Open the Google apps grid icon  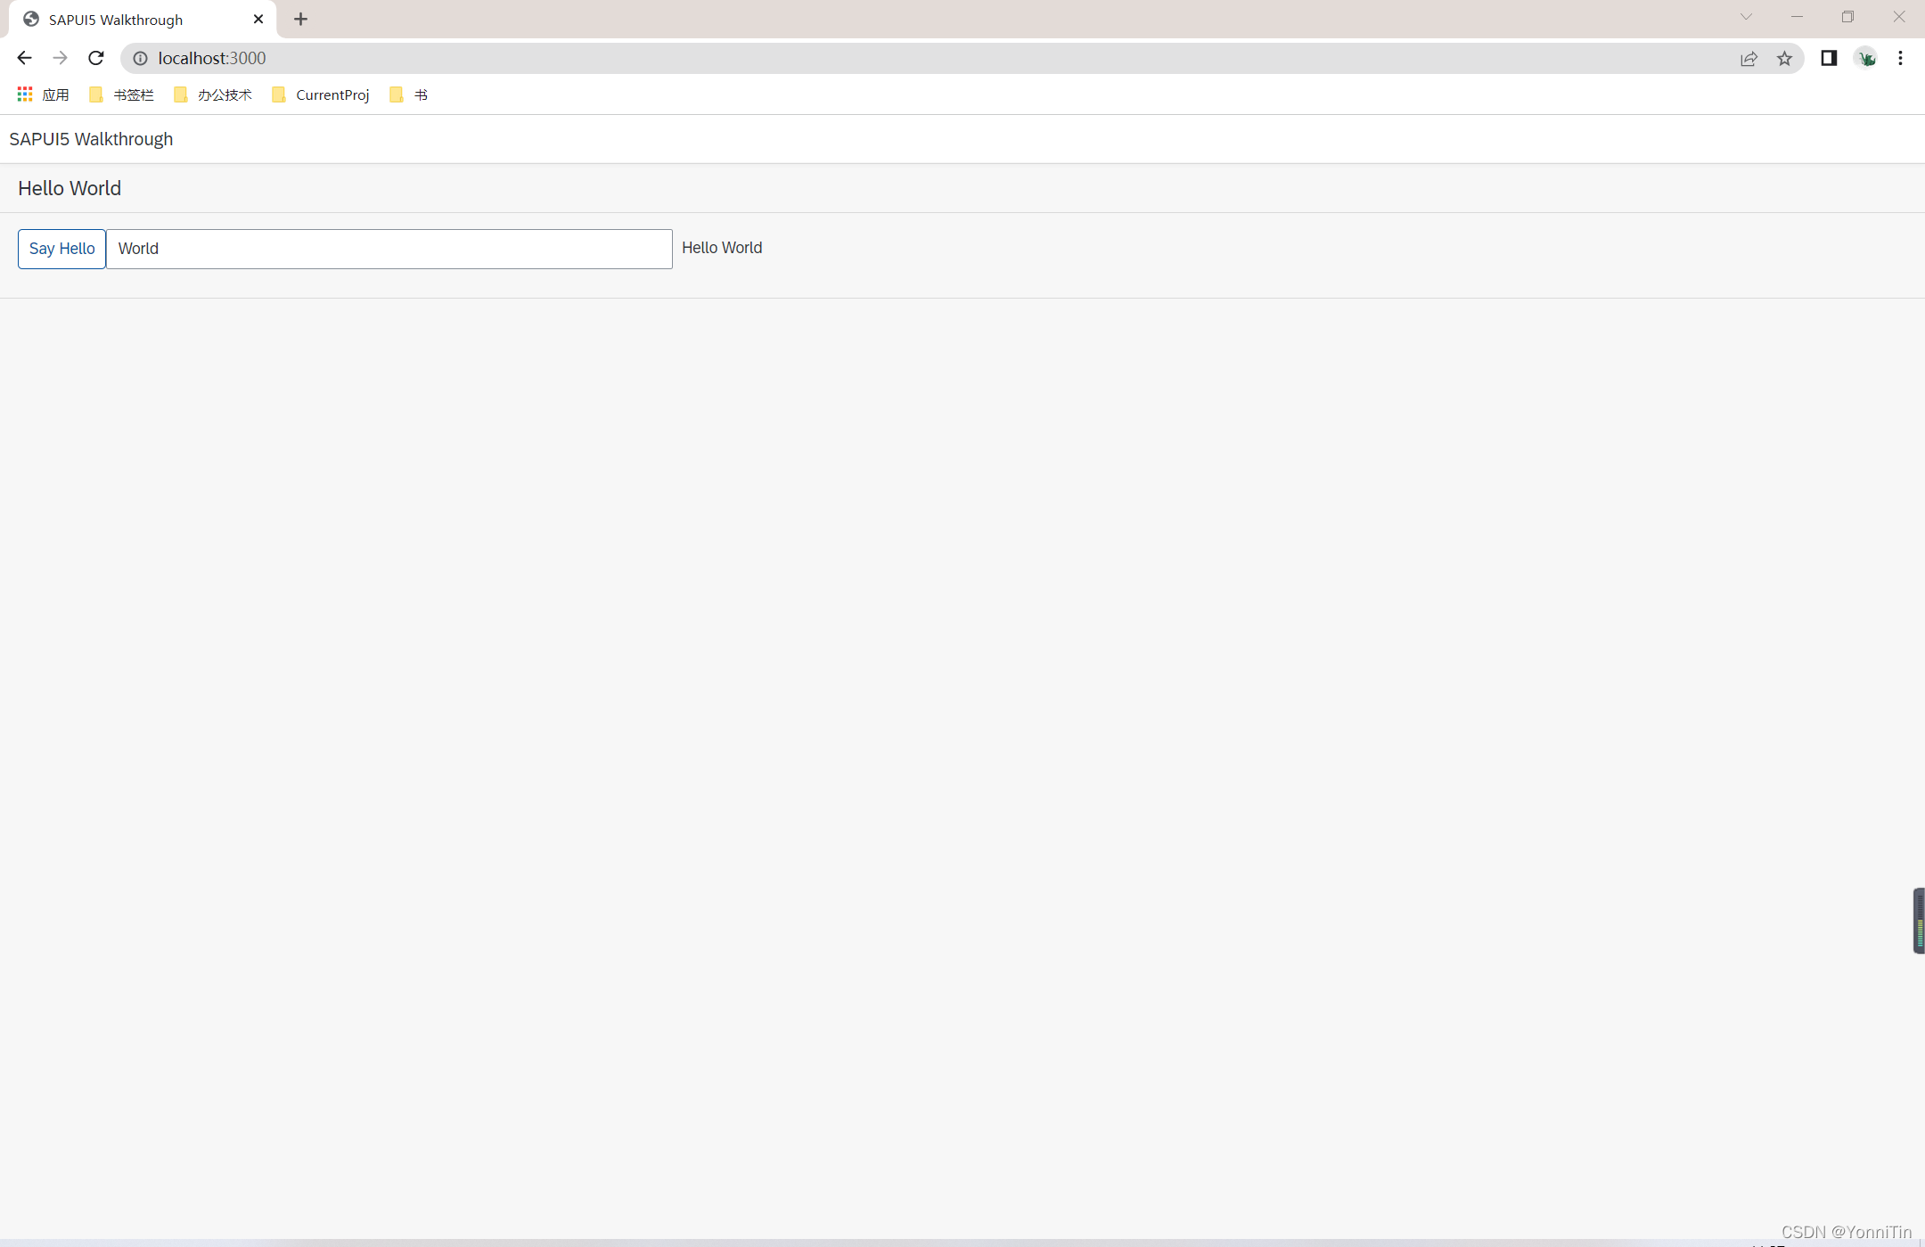pyautogui.click(x=23, y=94)
